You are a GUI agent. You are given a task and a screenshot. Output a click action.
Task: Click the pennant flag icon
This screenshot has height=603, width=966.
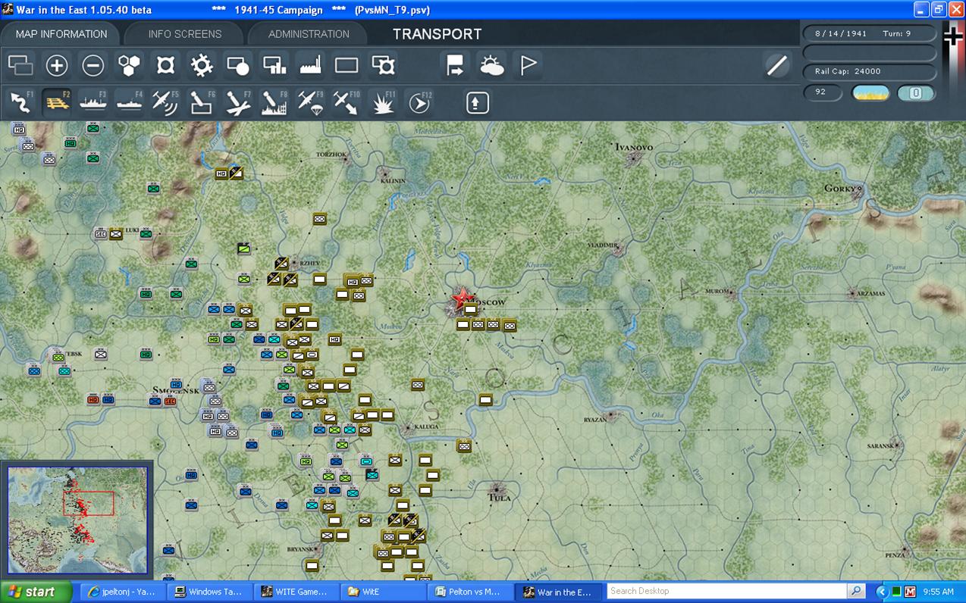pos(528,66)
